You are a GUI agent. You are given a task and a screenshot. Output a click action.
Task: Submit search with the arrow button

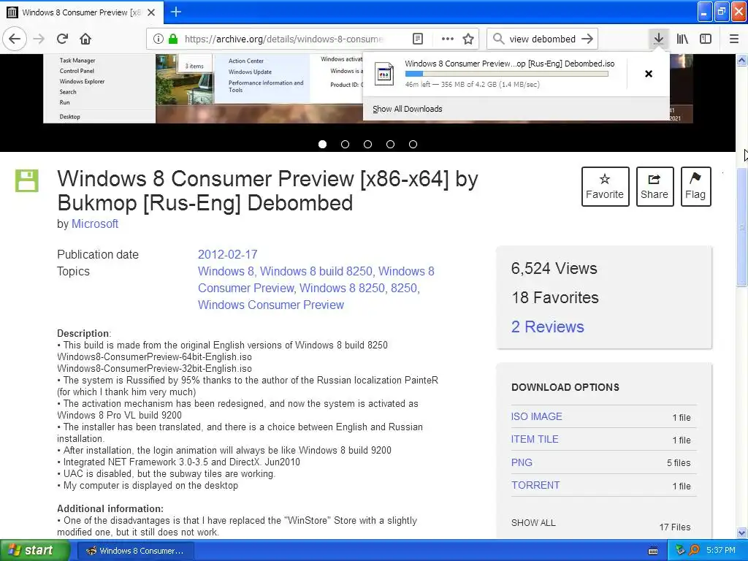(x=587, y=39)
